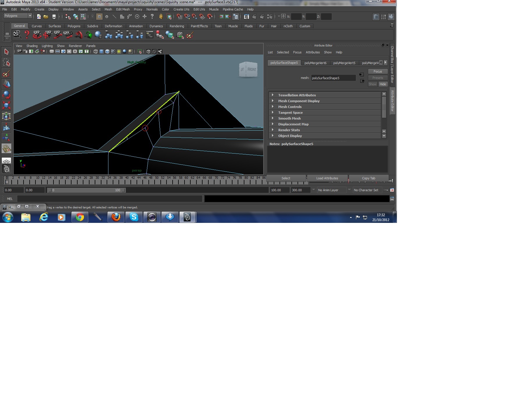
Task: Activate the Scale tool in toolbox
Action: [x=6, y=105]
